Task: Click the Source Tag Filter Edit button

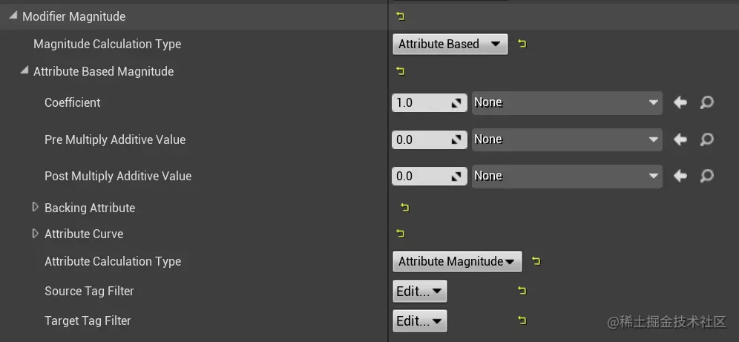Action: tap(419, 292)
